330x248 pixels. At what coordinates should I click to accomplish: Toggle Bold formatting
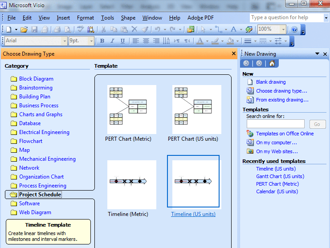click(x=102, y=41)
